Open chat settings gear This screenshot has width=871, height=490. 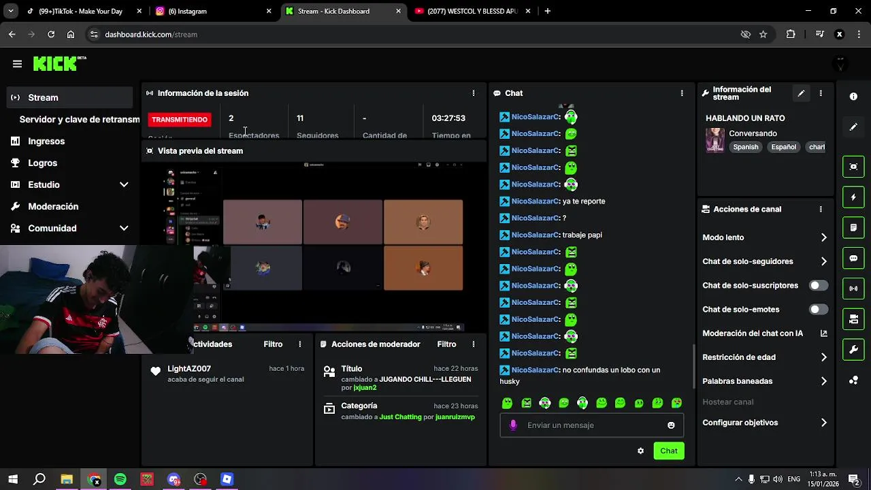(640, 451)
